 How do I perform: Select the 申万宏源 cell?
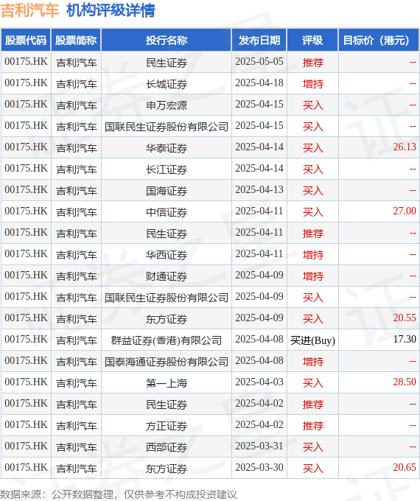167,105
